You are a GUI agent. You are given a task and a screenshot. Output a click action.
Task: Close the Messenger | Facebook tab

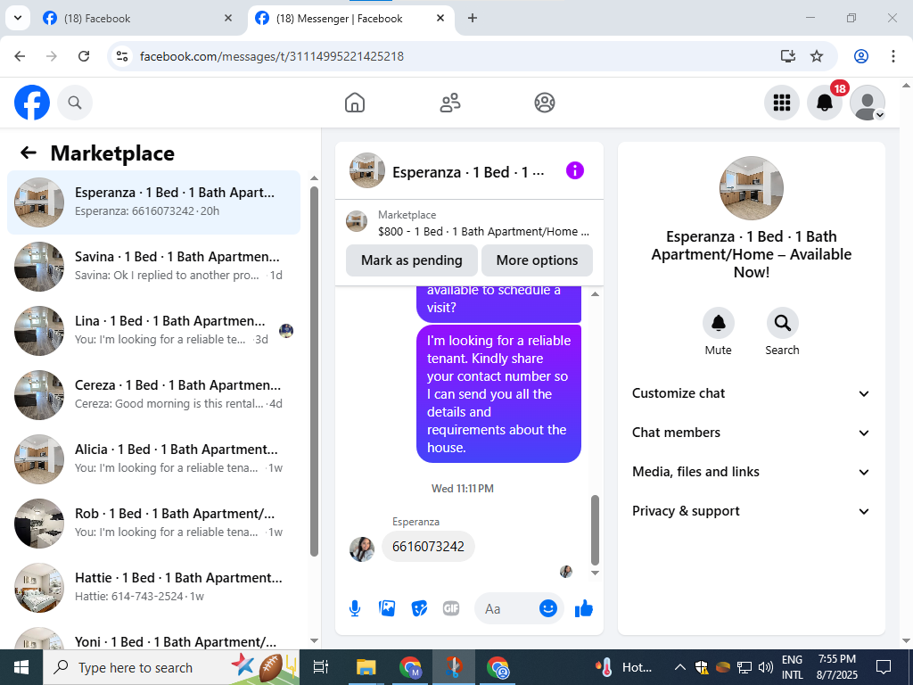[x=440, y=18]
